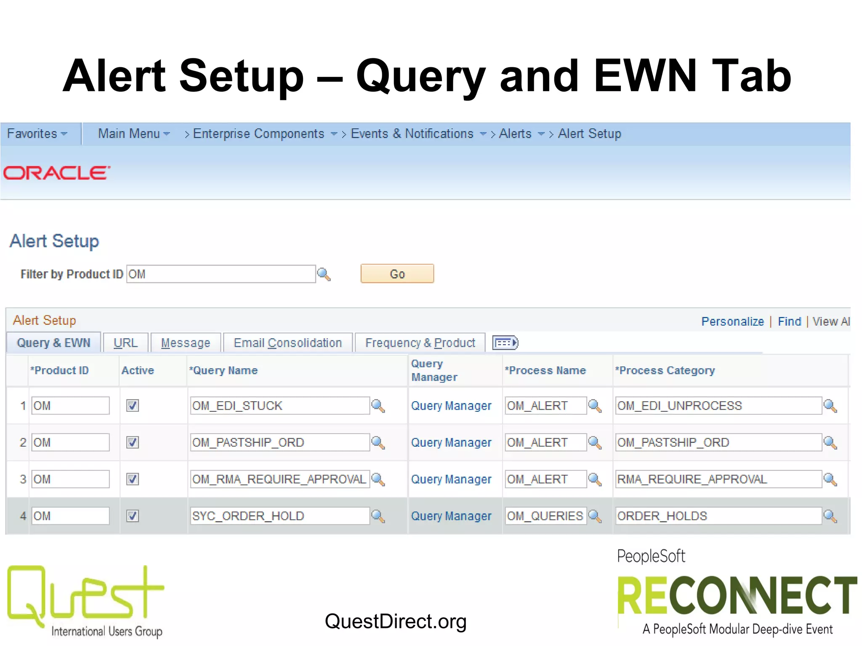Open lookup for OM_EDI_UNPROCESS category
The height and width of the screenshot is (646, 862).
(830, 406)
